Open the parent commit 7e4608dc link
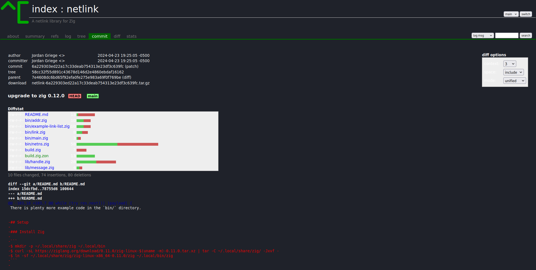This screenshot has height=270, width=536. (x=76, y=77)
